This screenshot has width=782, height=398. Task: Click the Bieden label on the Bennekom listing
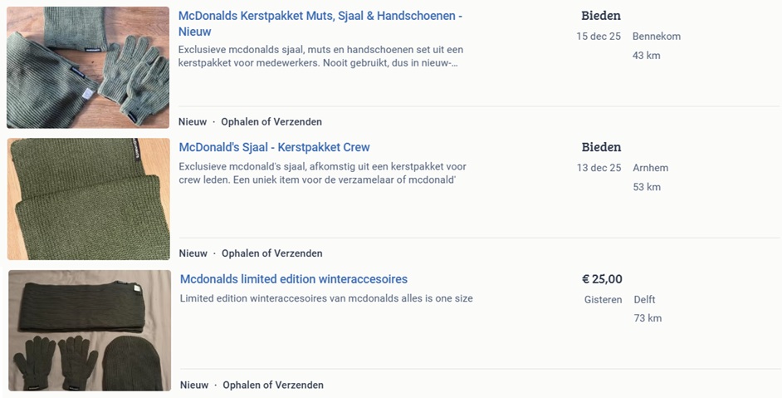pos(601,16)
